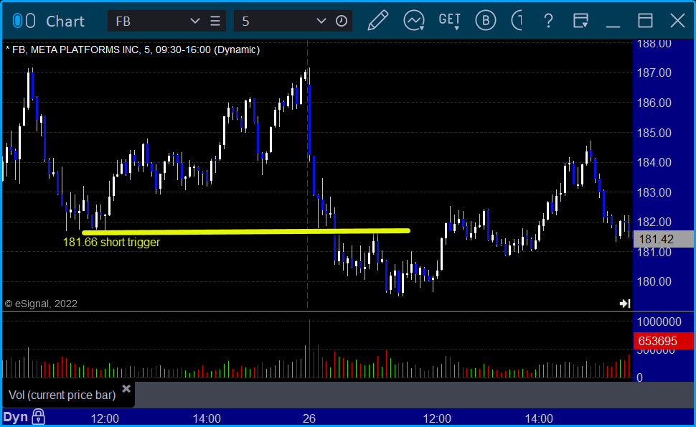
Task: Minimize the chart window
Action: pyautogui.click(x=613, y=26)
